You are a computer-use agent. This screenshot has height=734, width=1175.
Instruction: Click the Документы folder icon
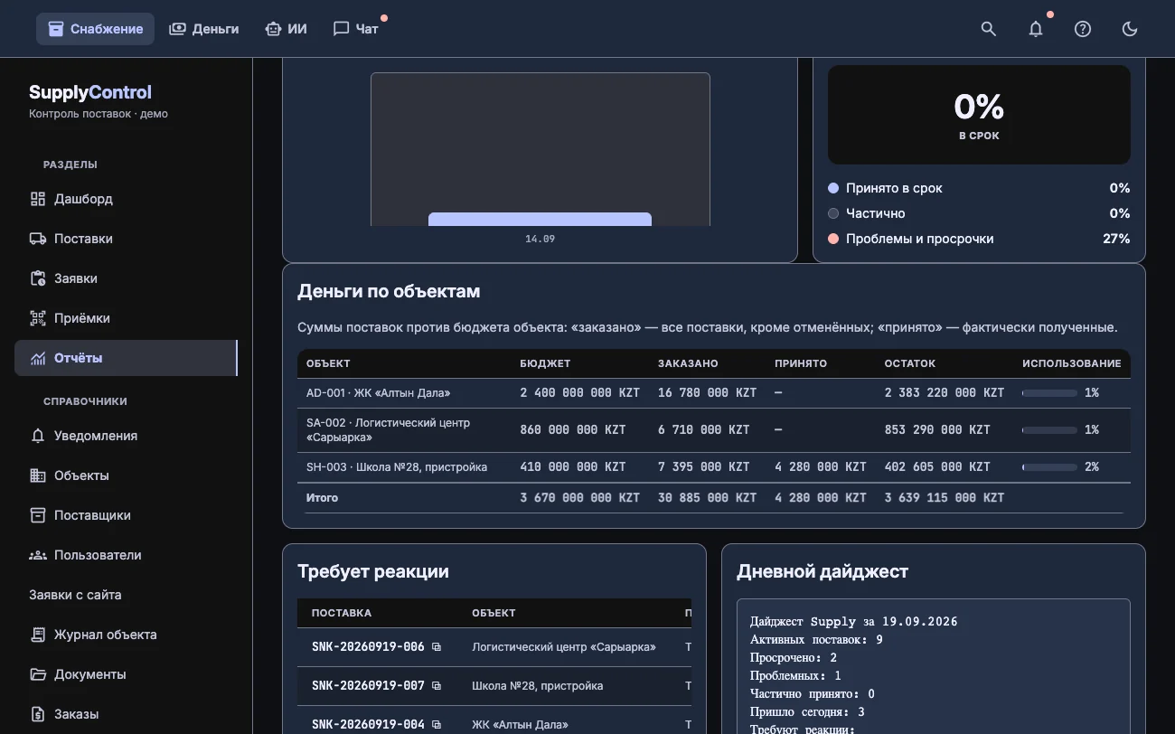pos(38,674)
